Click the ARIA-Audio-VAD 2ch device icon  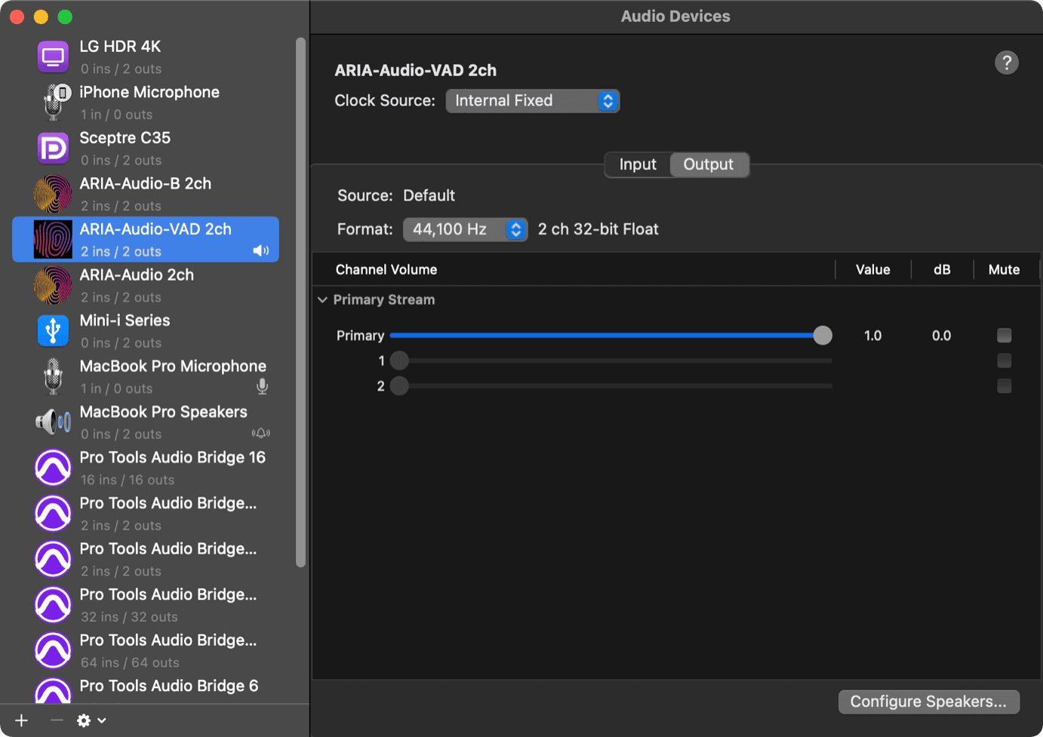[53, 239]
